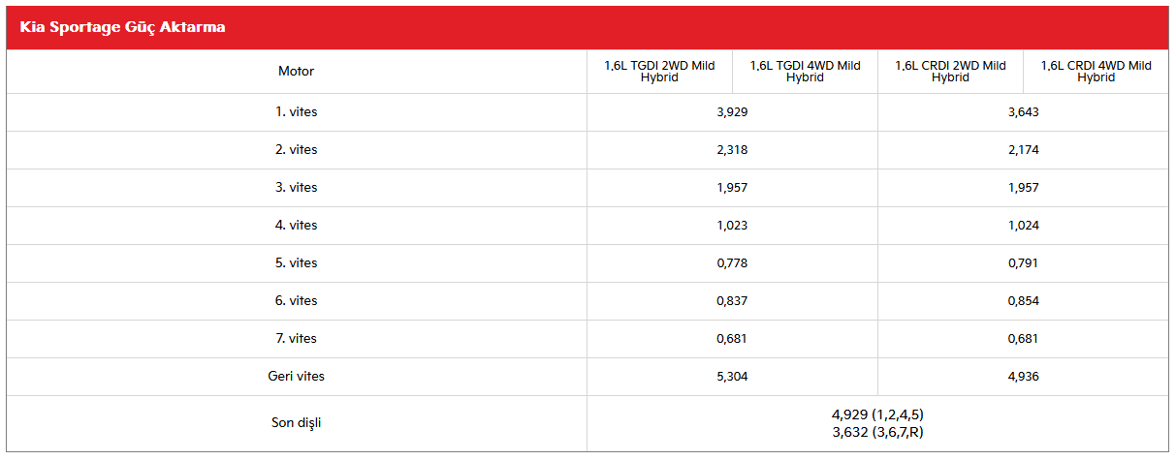1176x460 pixels.
Task: Click the 3,929 gear ratio value
Action: pyautogui.click(x=732, y=112)
